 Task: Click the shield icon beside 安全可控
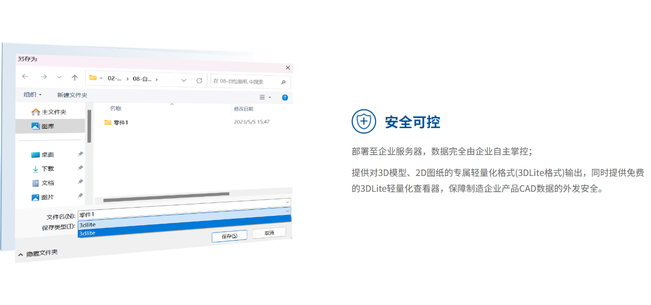(x=364, y=122)
